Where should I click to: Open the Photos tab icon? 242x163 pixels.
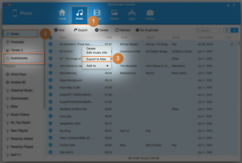[x=114, y=13]
